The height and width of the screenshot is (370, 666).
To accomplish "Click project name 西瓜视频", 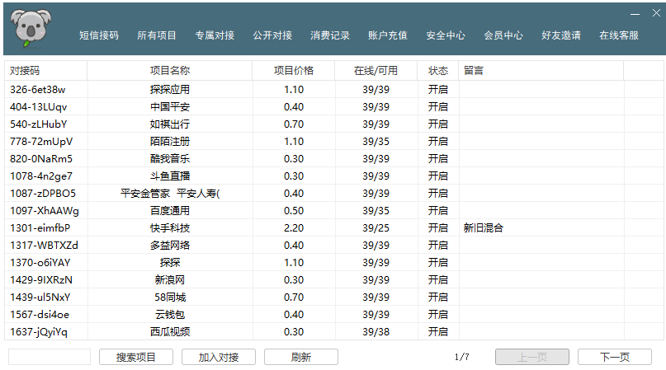I will pos(170,332).
